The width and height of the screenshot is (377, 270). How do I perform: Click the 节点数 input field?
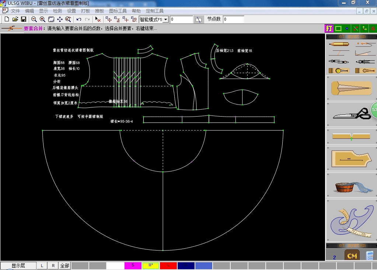[x=234, y=19]
